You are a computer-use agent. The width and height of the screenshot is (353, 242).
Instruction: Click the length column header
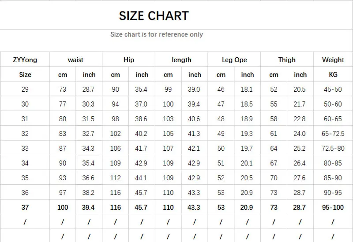(x=181, y=60)
